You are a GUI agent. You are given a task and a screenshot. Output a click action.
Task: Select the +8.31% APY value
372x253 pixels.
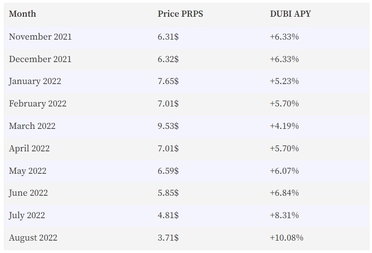[284, 215]
